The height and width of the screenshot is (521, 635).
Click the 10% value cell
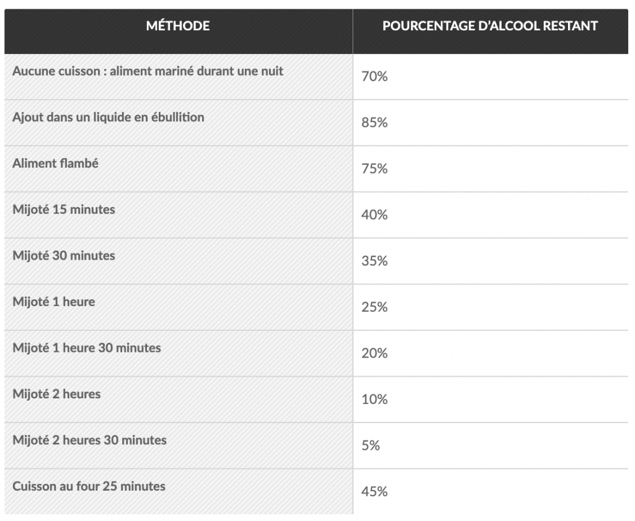click(375, 400)
